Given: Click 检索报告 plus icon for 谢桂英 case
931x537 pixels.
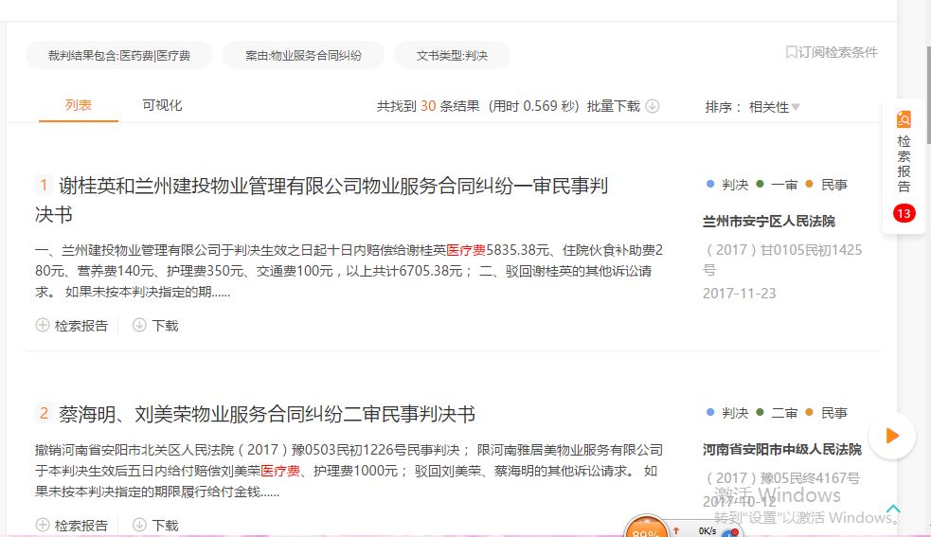Looking at the screenshot, I should point(43,325).
